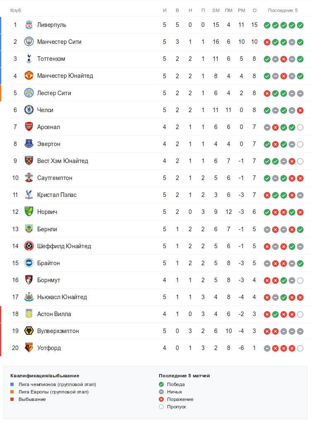Click the Liverpool club crest
The width and height of the screenshot is (311, 422).
(29, 25)
